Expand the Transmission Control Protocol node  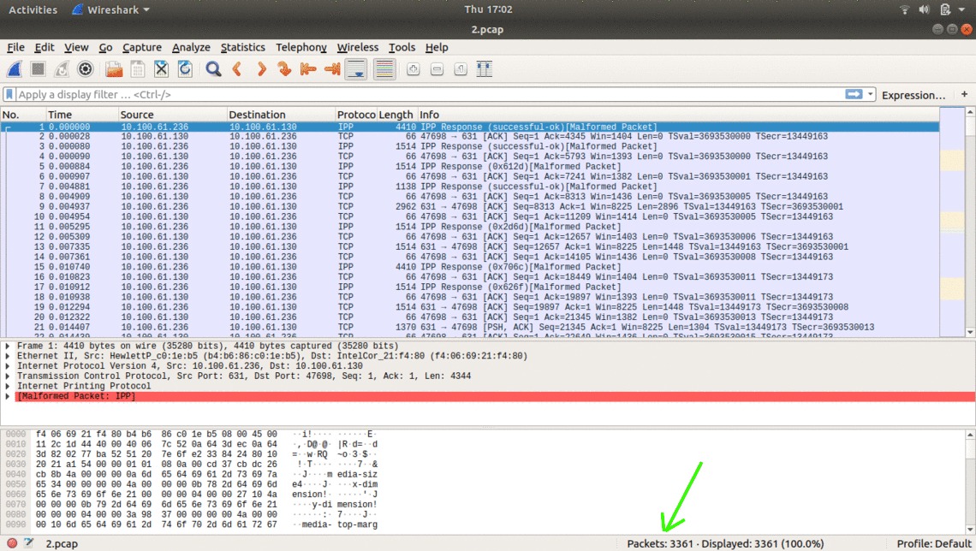pos(8,376)
